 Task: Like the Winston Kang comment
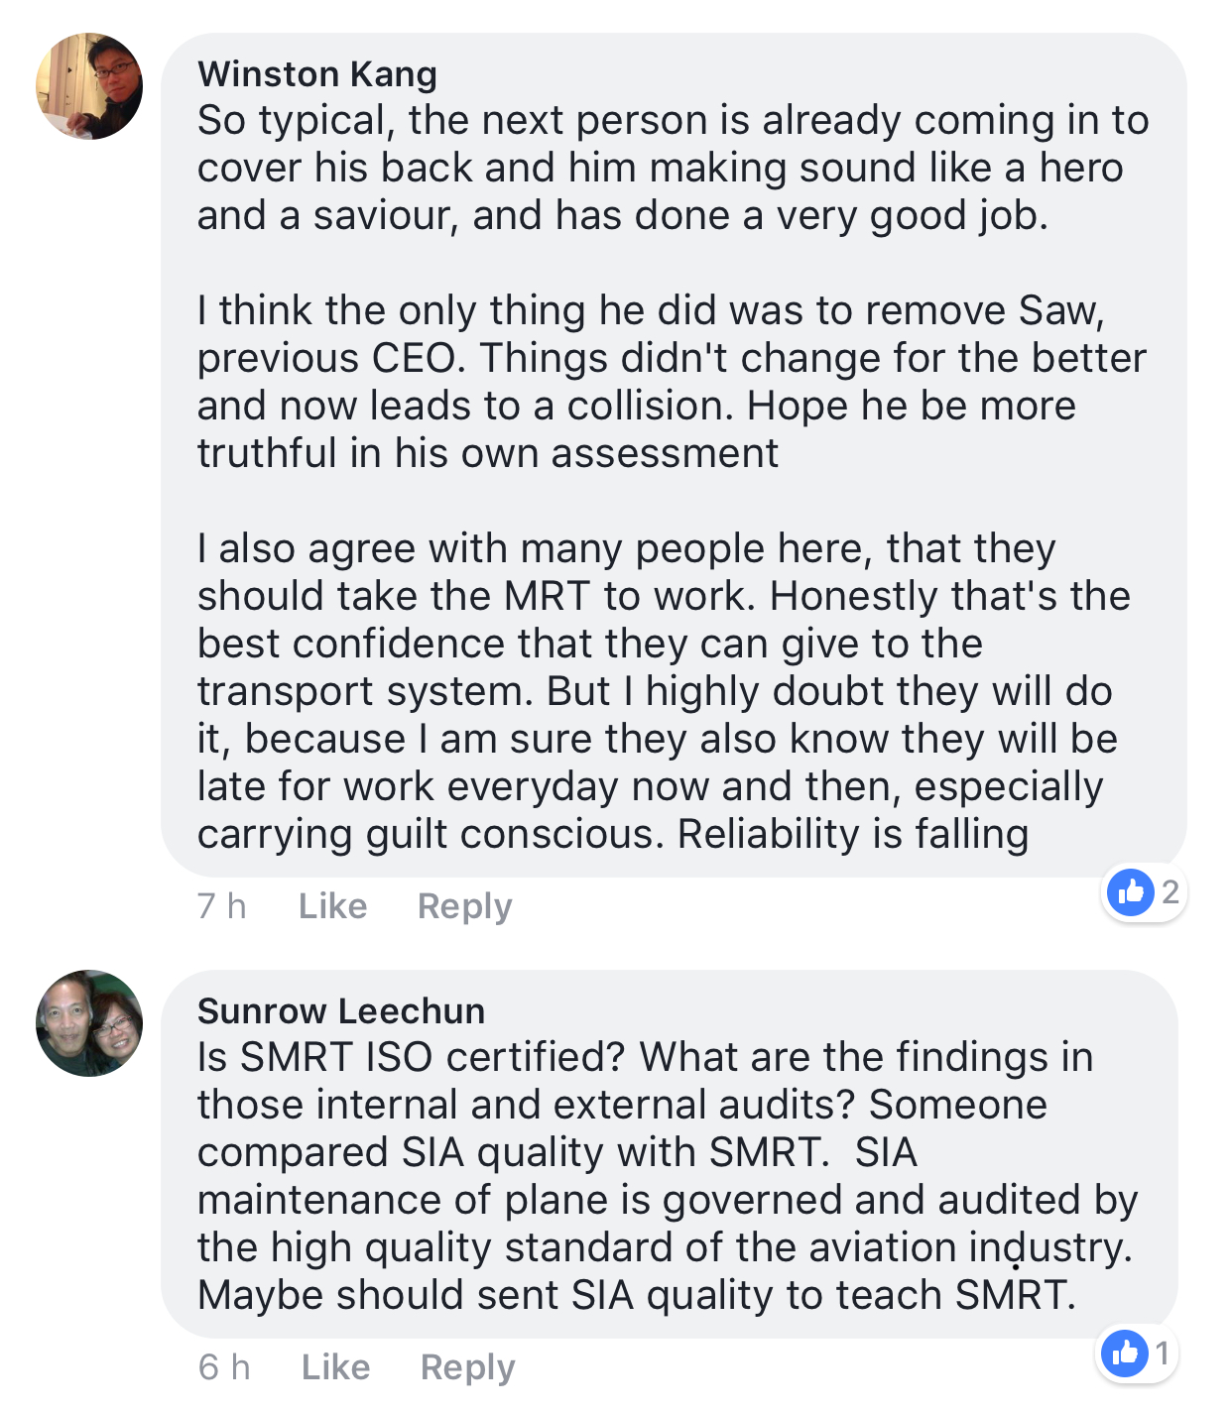click(x=332, y=905)
